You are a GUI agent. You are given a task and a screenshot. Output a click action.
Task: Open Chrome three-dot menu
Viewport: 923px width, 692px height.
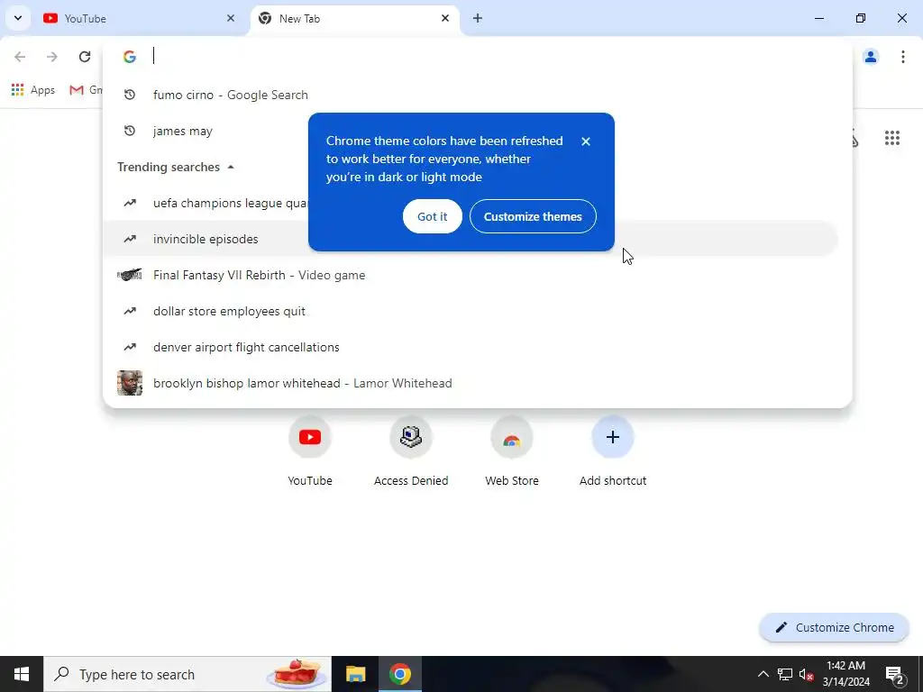coord(902,57)
